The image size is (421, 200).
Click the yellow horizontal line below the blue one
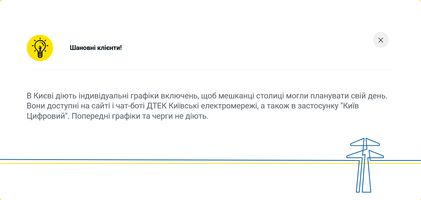click(171, 163)
